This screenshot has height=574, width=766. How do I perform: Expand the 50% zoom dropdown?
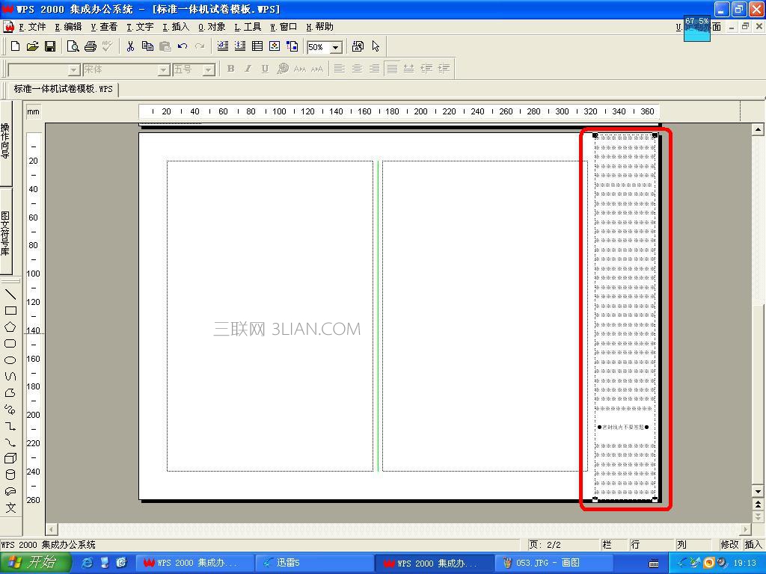[x=336, y=47]
